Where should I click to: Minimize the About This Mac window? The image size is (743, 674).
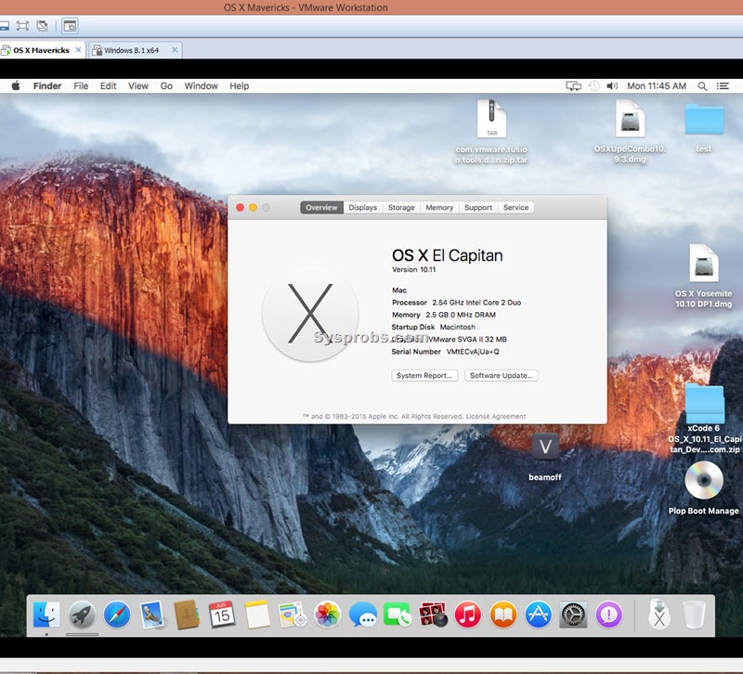(253, 207)
